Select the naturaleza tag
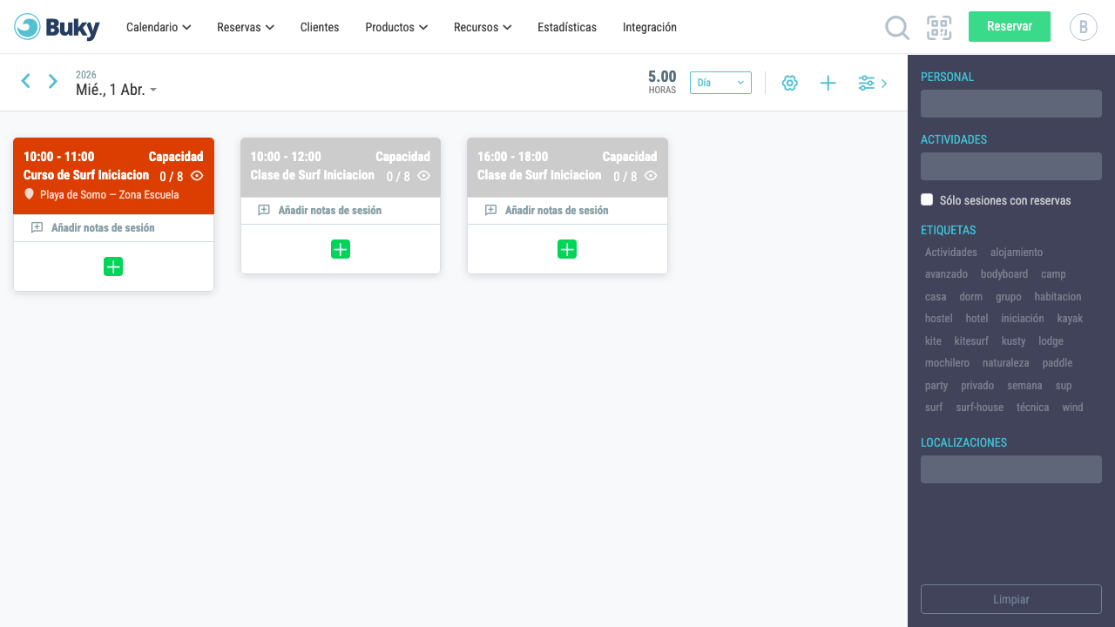The image size is (1115, 627). 1006,363
